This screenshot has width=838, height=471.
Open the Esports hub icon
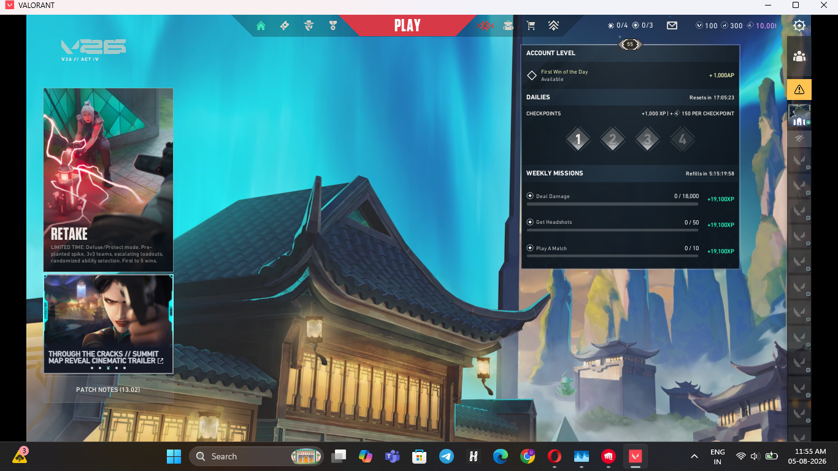pyautogui.click(x=485, y=26)
